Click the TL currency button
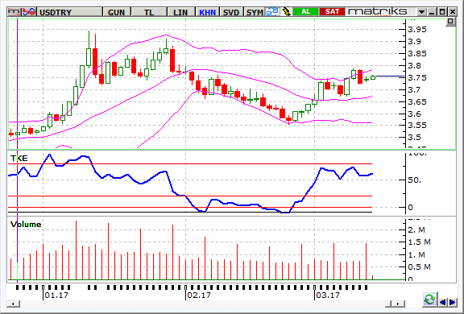Image resolution: width=464 pixels, height=314 pixels. pos(149,12)
